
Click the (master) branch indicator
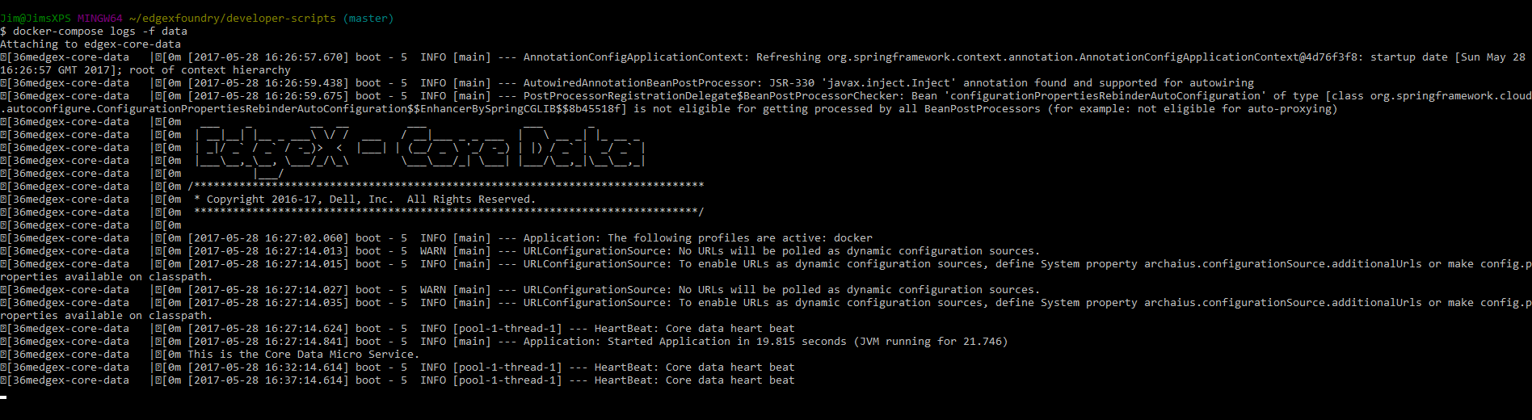pos(368,19)
